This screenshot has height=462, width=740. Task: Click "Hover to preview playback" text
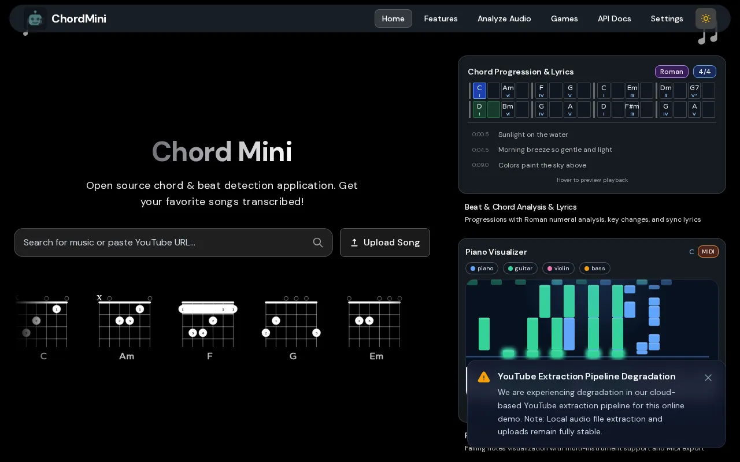point(592,180)
